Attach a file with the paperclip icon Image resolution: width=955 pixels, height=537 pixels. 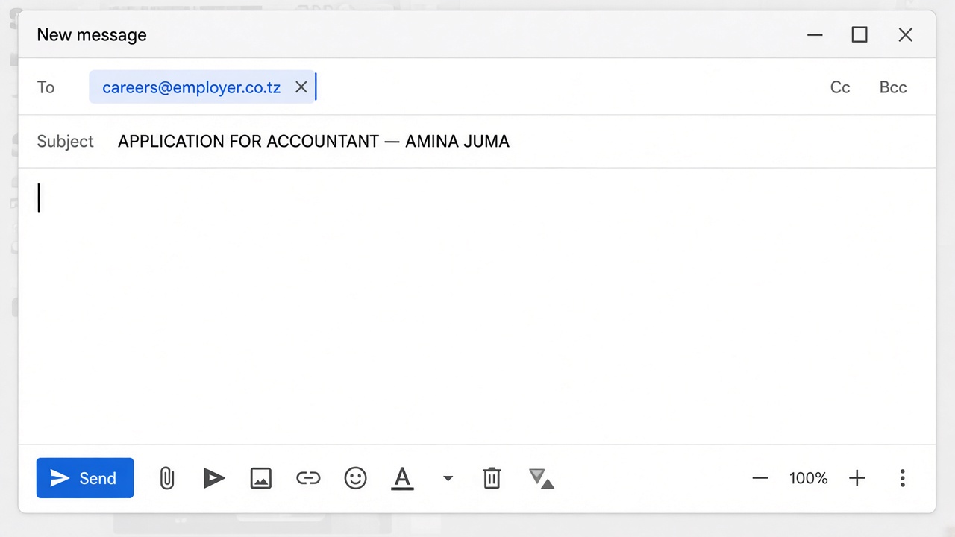tap(167, 478)
